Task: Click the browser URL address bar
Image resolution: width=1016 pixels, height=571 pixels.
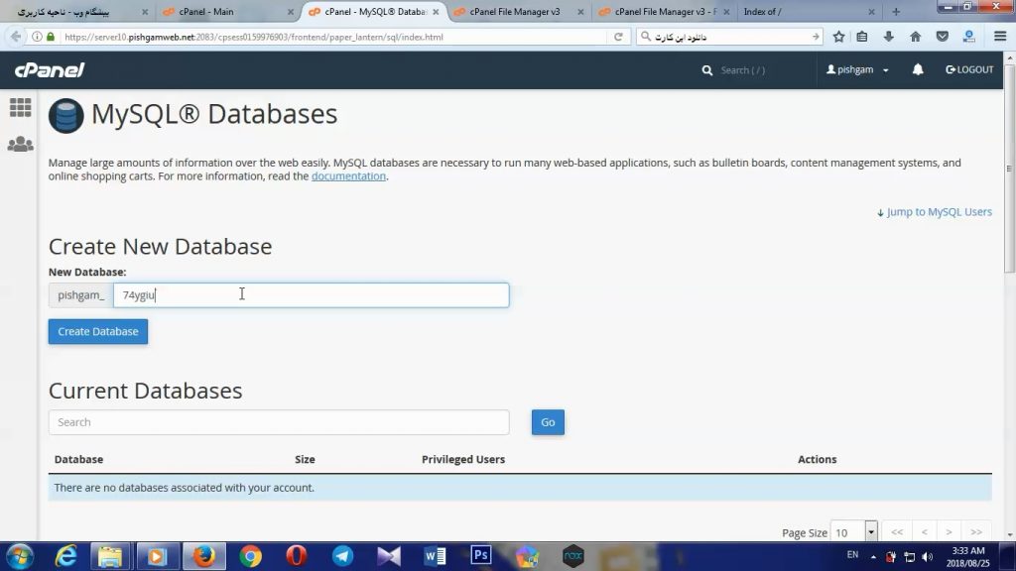Action: 333,37
